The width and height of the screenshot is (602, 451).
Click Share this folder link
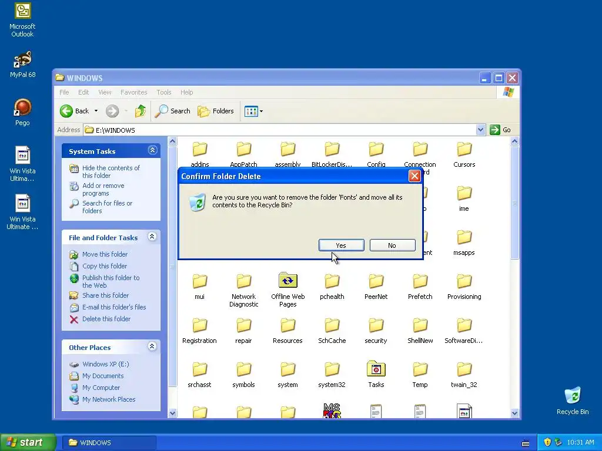pos(106,295)
